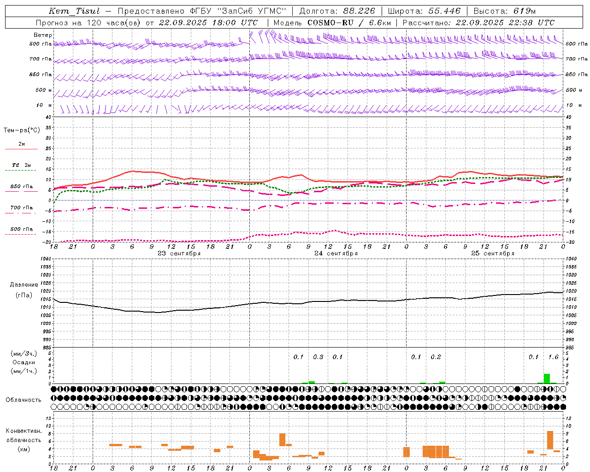
Task: Click the 10 м wind level label on left
Action: 44,106
